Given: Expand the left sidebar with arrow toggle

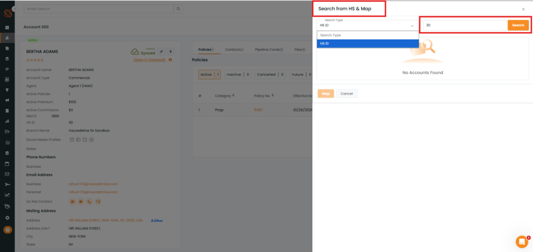Looking at the screenshot, I should coord(14,9).
